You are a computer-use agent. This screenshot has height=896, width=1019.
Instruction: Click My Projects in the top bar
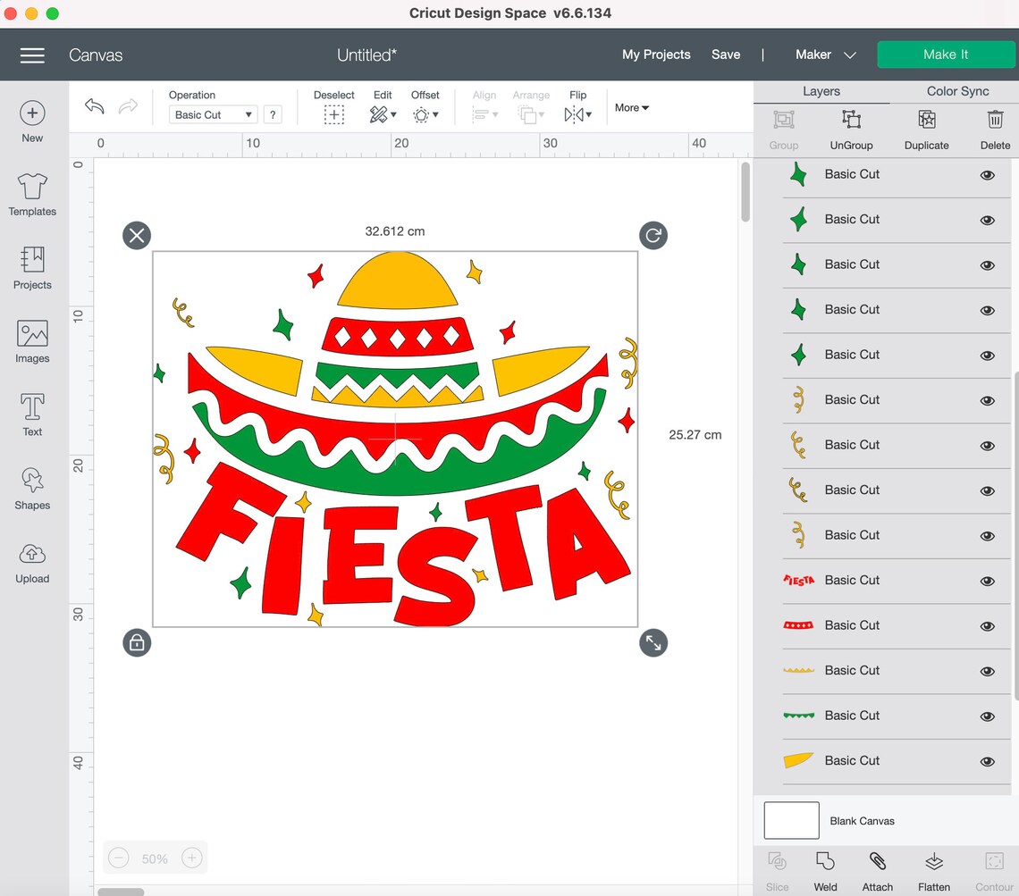(x=656, y=54)
